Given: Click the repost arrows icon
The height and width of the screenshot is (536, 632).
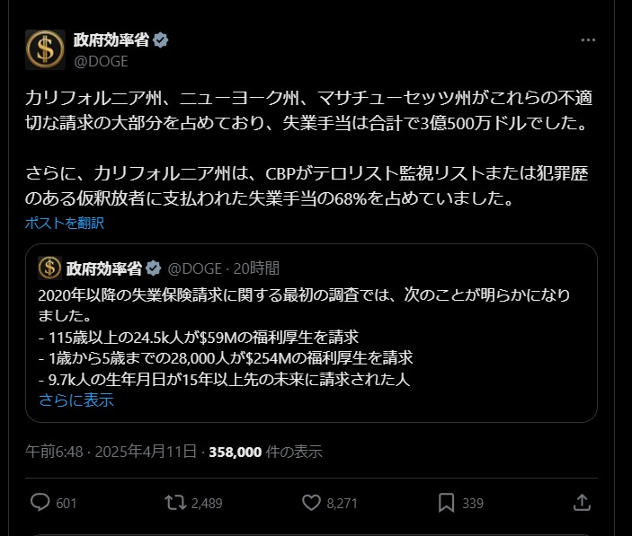Looking at the screenshot, I should [175, 503].
